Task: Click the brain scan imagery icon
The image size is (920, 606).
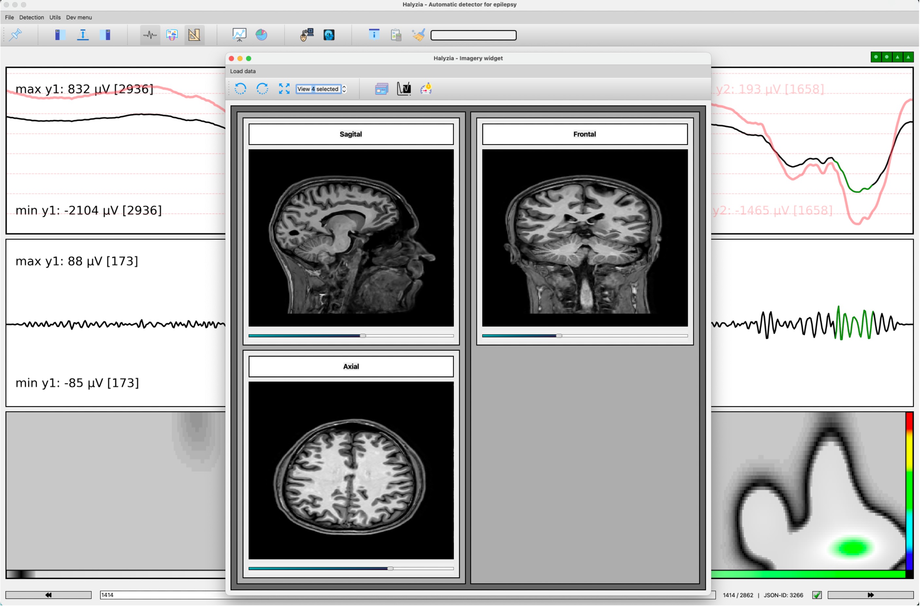Action: [329, 35]
